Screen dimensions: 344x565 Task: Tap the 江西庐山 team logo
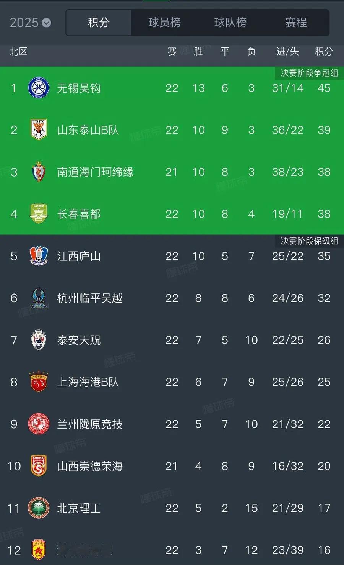tap(39, 256)
